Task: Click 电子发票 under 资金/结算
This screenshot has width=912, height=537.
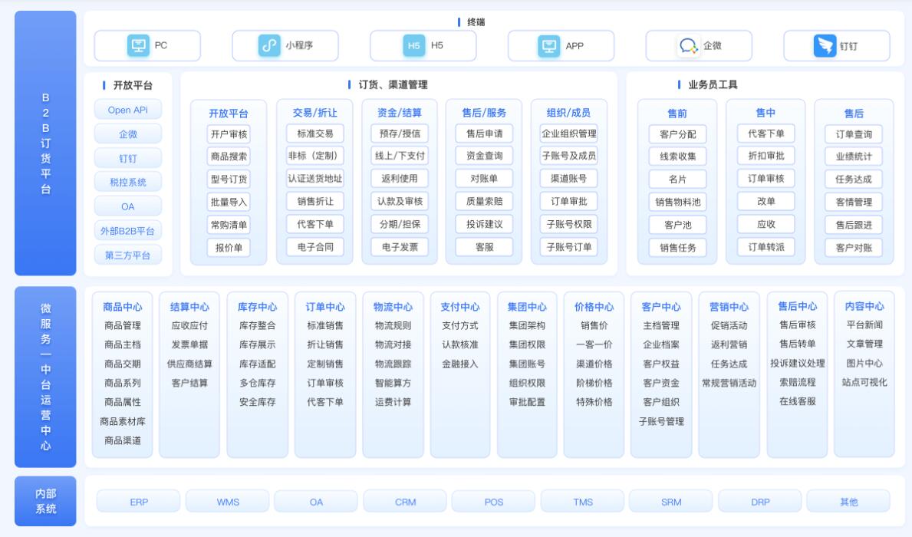Action: pyautogui.click(x=400, y=247)
